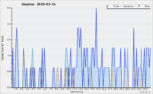This screenshot has height=94, width=153.
Task: Click the 'Total' legend entry
Action: coord(116,6)
